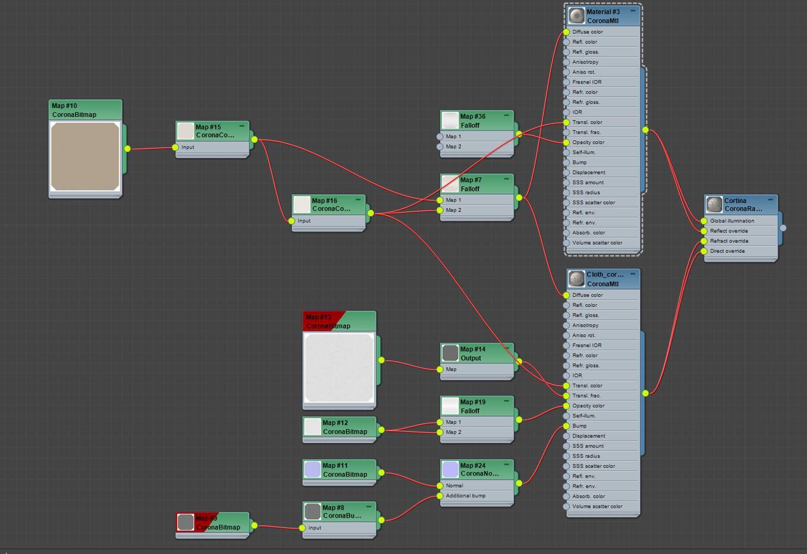Click Material #3 Bump input socket
Screen dimensions: 807x554
click(x=566, y=163)
